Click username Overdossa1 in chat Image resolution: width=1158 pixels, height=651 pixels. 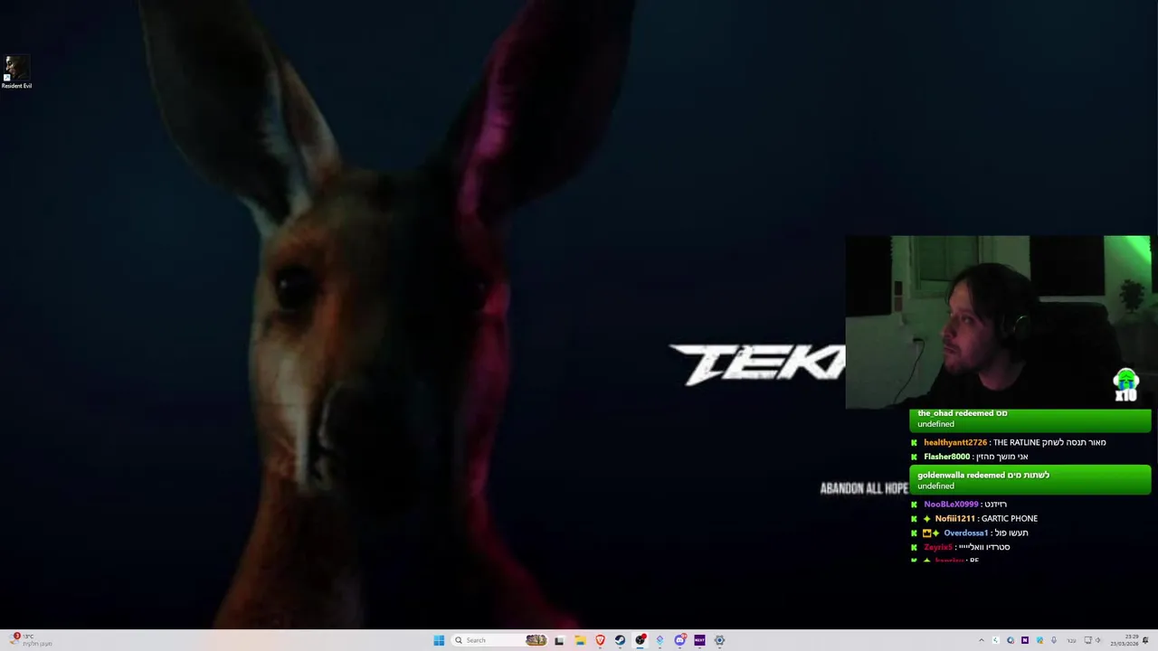coord(965,533)
